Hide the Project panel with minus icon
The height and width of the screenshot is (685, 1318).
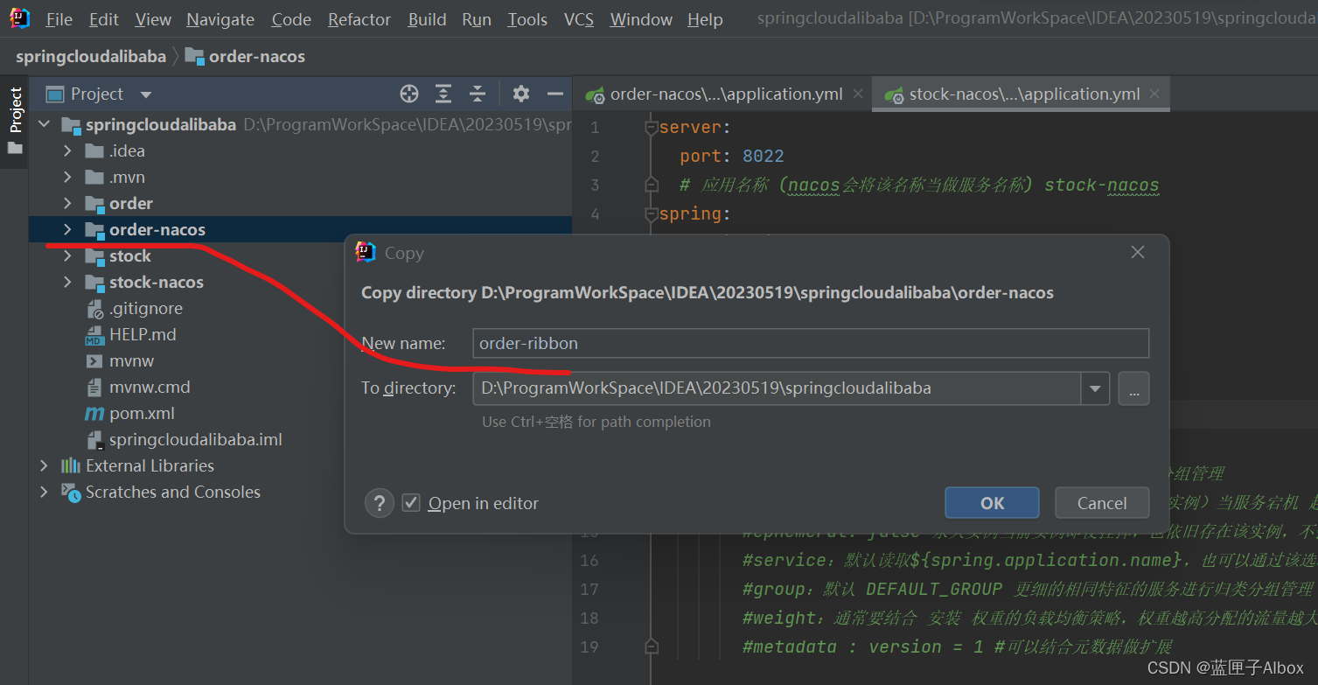[555, 94]
